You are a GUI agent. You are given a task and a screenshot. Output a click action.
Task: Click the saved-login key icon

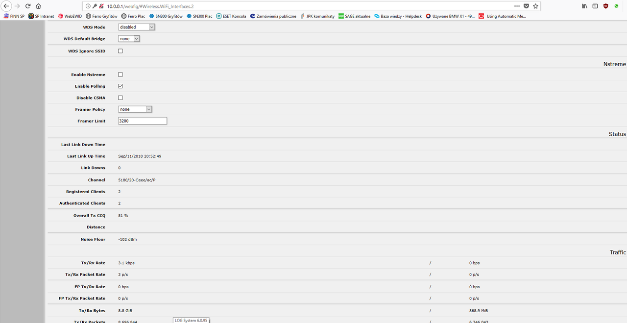click(x=95, y=6)
